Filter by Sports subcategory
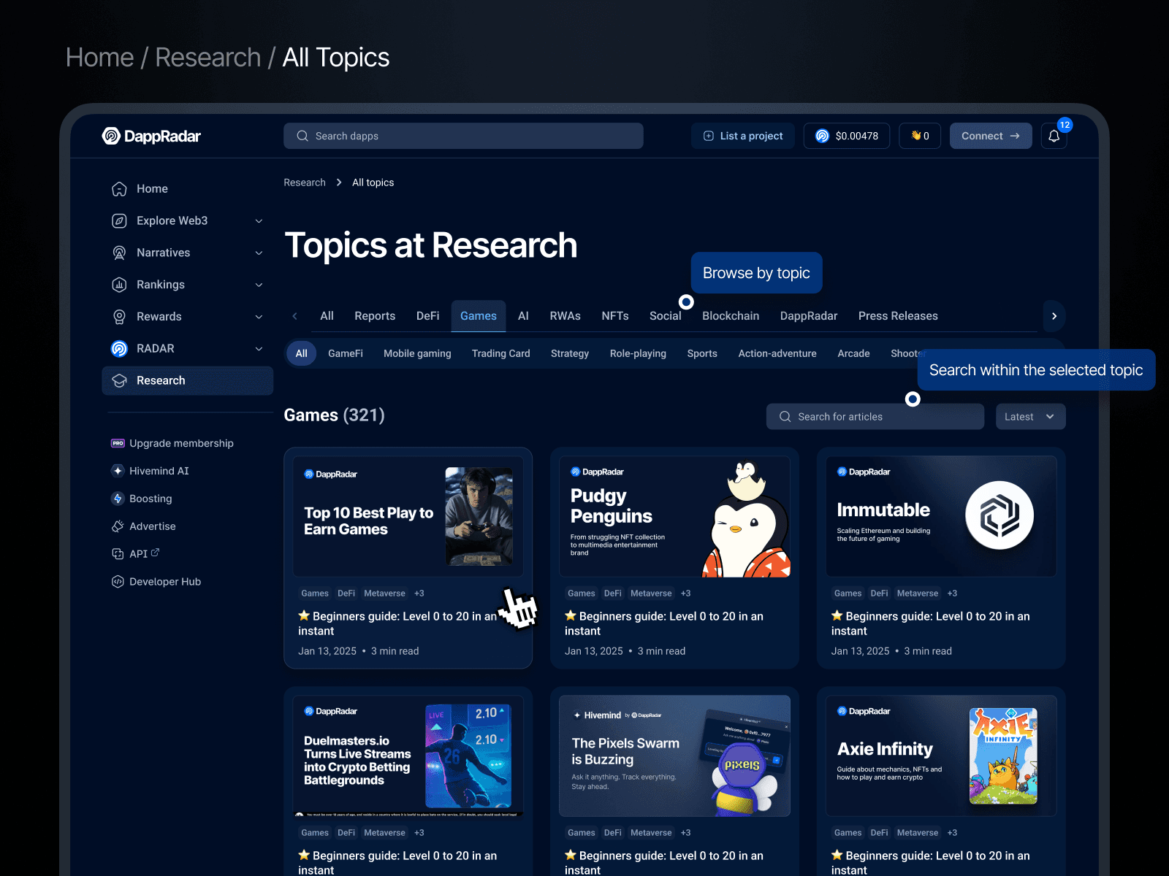 coord(702,353)
